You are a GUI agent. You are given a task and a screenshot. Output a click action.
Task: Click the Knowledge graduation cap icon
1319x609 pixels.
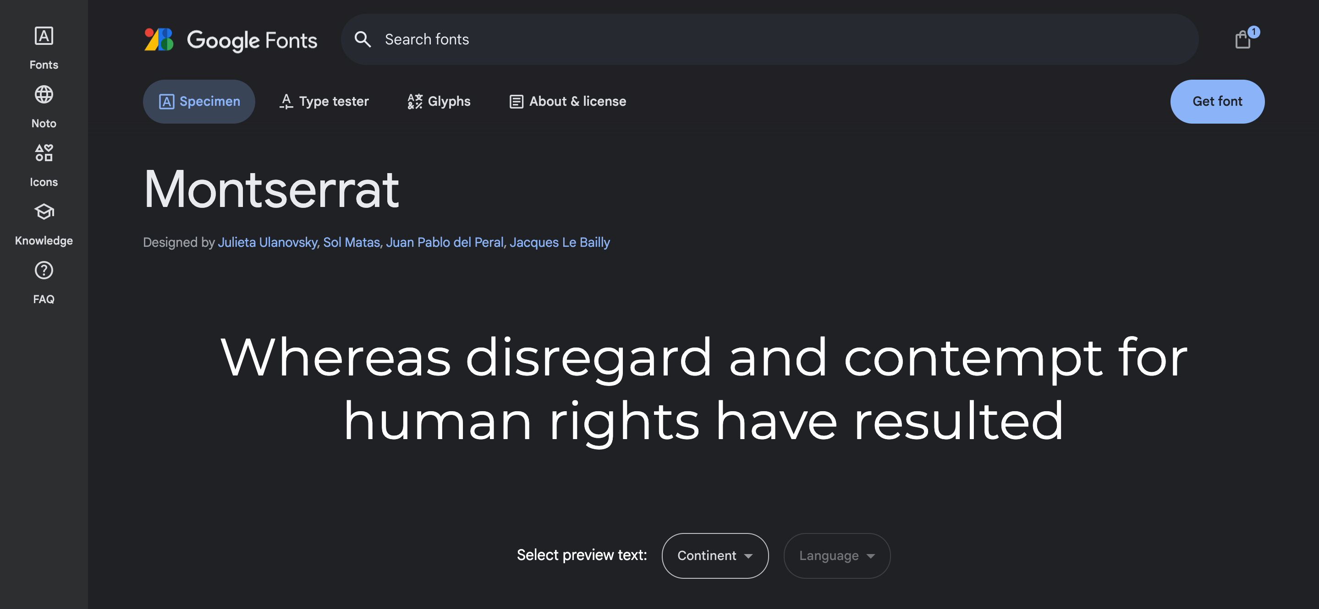point(44,212)
